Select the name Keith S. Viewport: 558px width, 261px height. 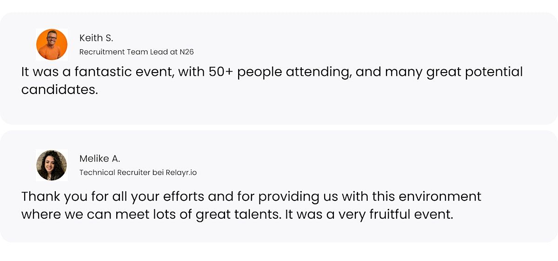[x=96, y=38]
